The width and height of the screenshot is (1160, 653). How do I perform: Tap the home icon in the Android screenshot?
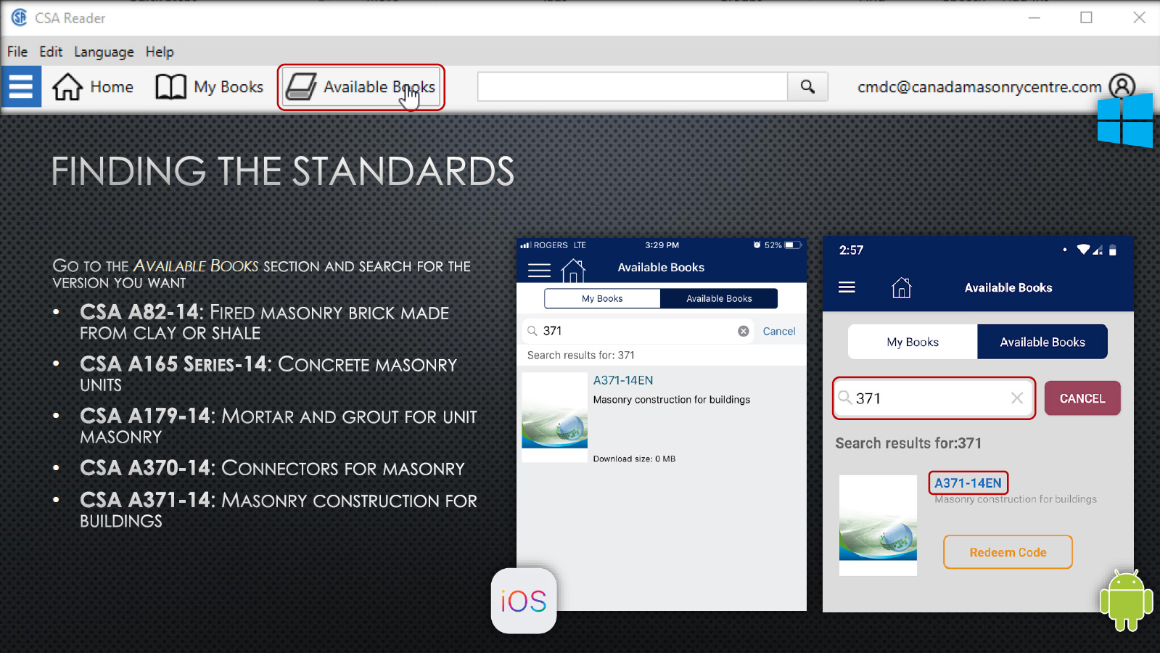[x=901, y=287]
